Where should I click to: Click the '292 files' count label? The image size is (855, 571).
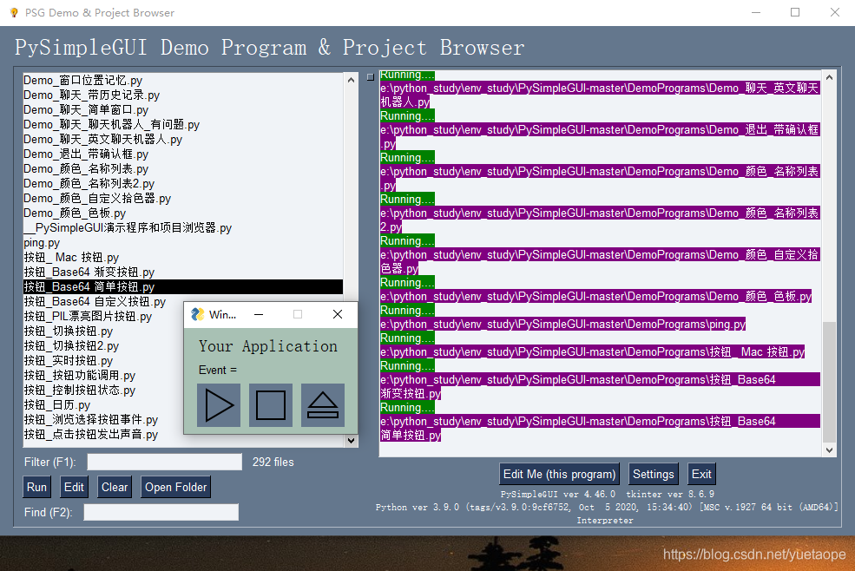click(x=273, y=462)
